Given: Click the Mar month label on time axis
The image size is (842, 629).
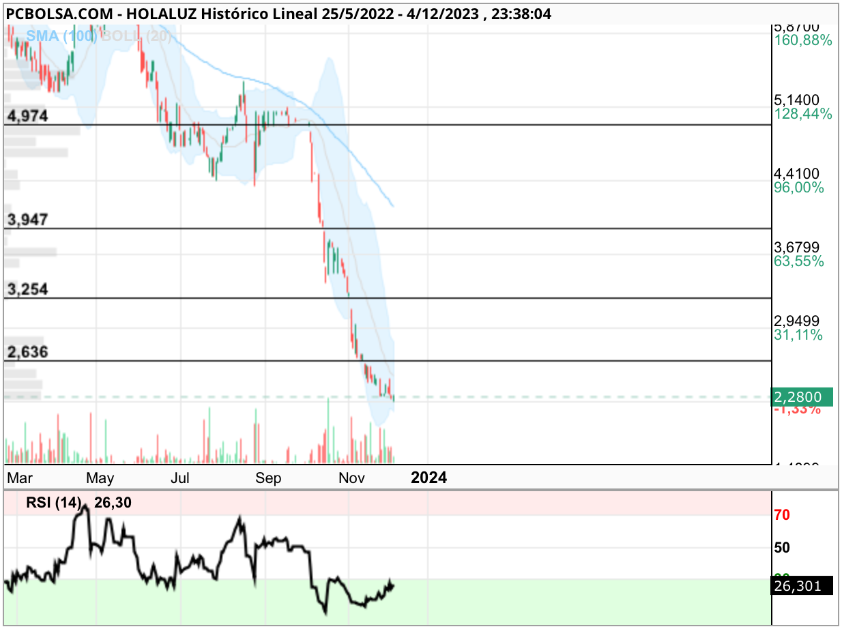Looking at the screenshot, I should pos(19,478).
